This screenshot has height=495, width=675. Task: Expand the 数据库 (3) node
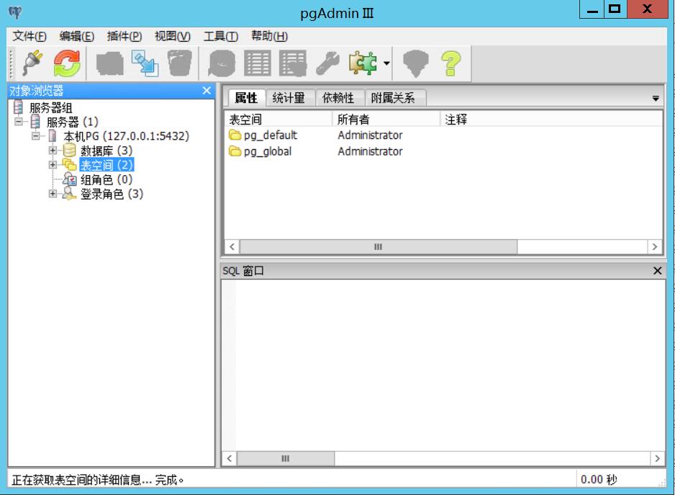click(53, 151)
